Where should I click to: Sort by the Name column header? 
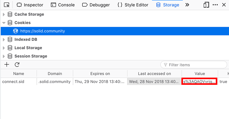point(19,74)
